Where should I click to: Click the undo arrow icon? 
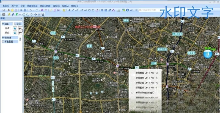(31, 10)
